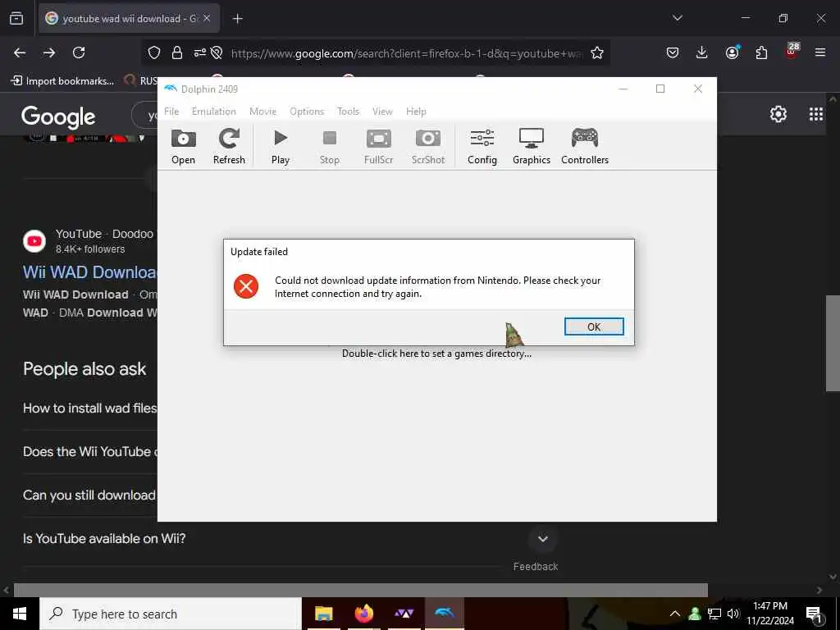The width and height of the screenshot is (840, 630).
Task: Refresh the Dolphin game list
Action: tap(229, 146)
